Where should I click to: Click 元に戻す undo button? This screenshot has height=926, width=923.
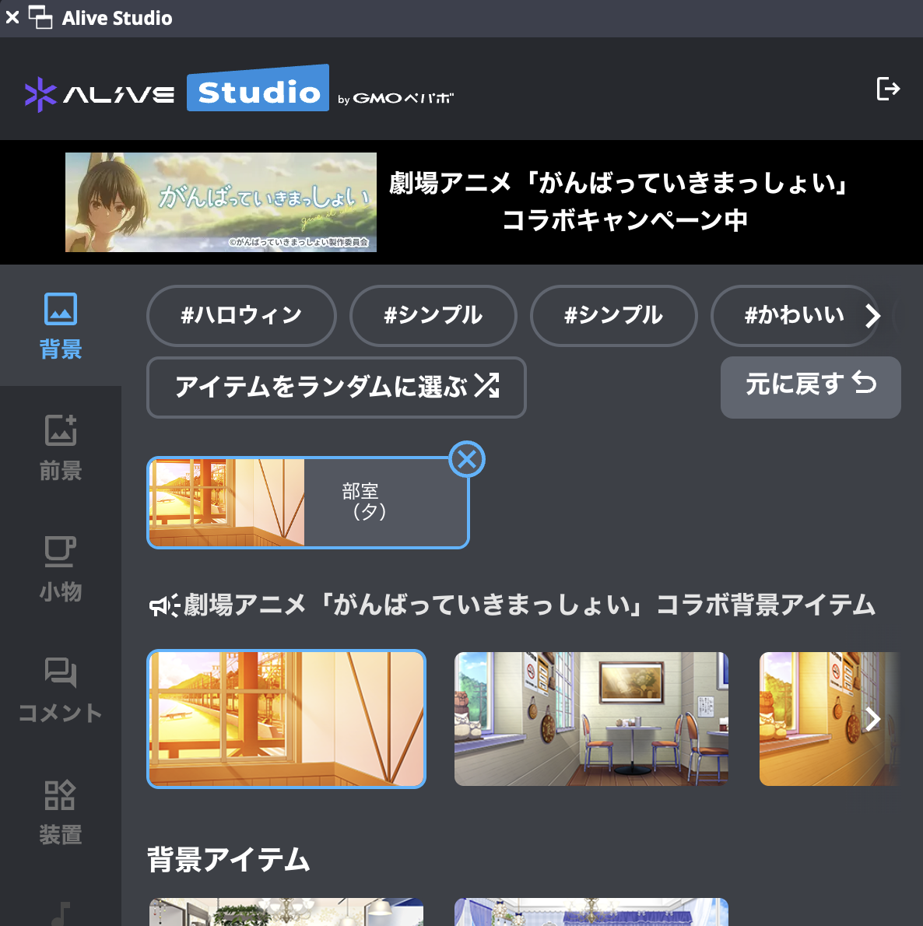pos(810,388)
